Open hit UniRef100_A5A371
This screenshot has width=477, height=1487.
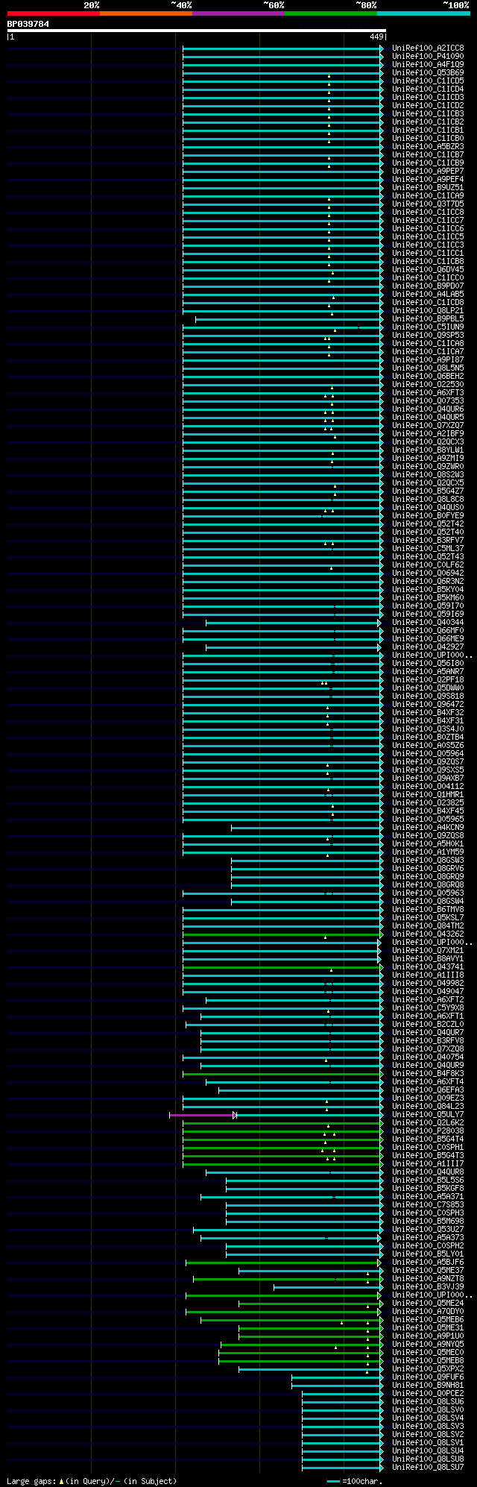point(428,1196)
